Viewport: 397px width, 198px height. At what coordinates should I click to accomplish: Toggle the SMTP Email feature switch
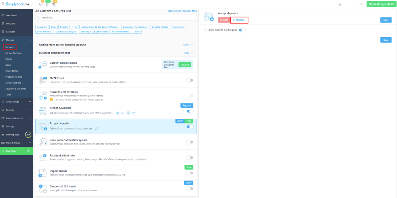tap(190, 80)
